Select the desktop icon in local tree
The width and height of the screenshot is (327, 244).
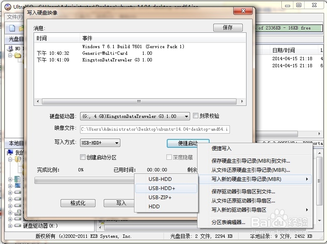pos(17,185)
